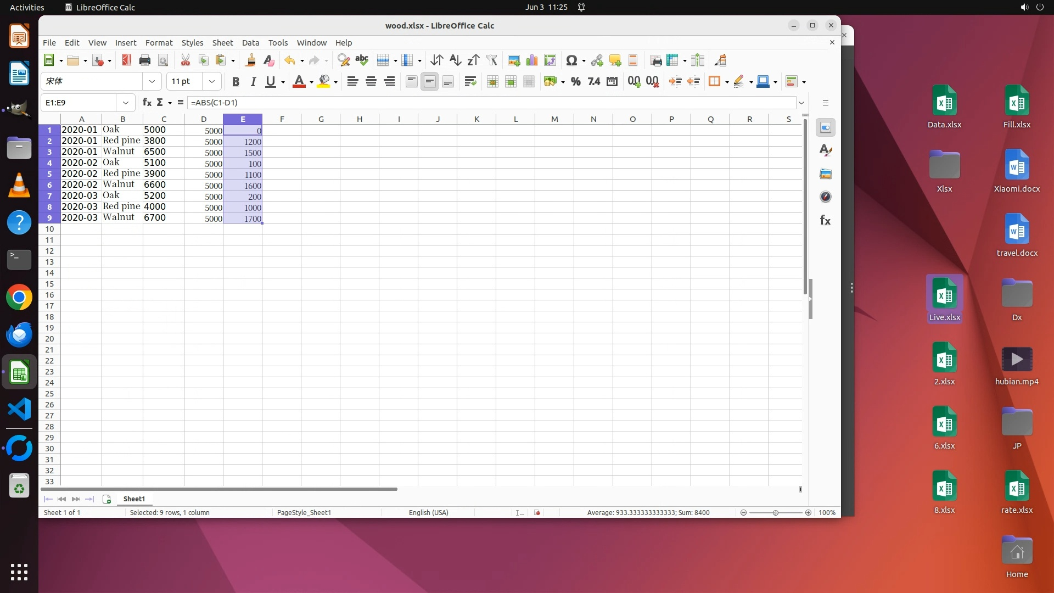Click Sort Ascending toolbar icon

click(455, 60)
